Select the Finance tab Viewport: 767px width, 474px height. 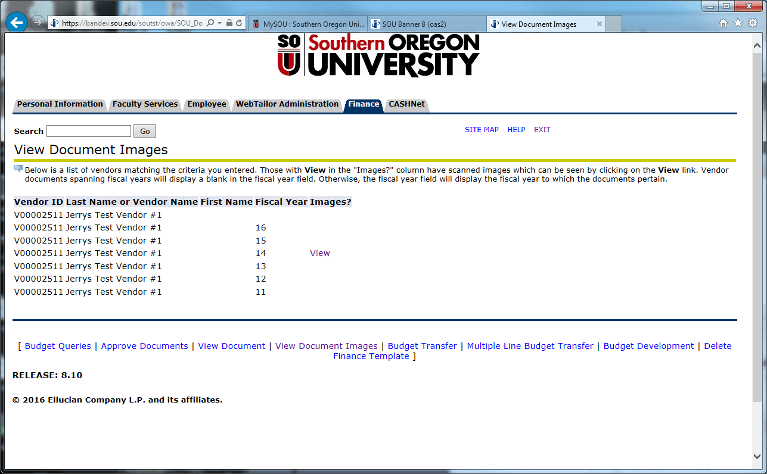pyautogui.click(x=364, y=104)
